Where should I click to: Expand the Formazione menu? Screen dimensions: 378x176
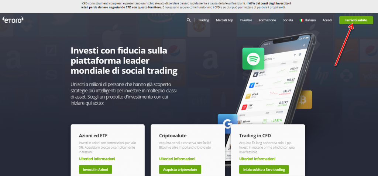click(x=267, y=20)
